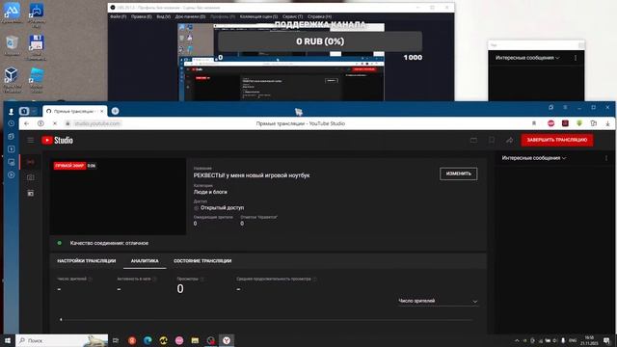Screen dimensions: 617x347
Task: Close the Прямые трансляции browser tab
Action: pyautogui.click(x=101, y=112)
